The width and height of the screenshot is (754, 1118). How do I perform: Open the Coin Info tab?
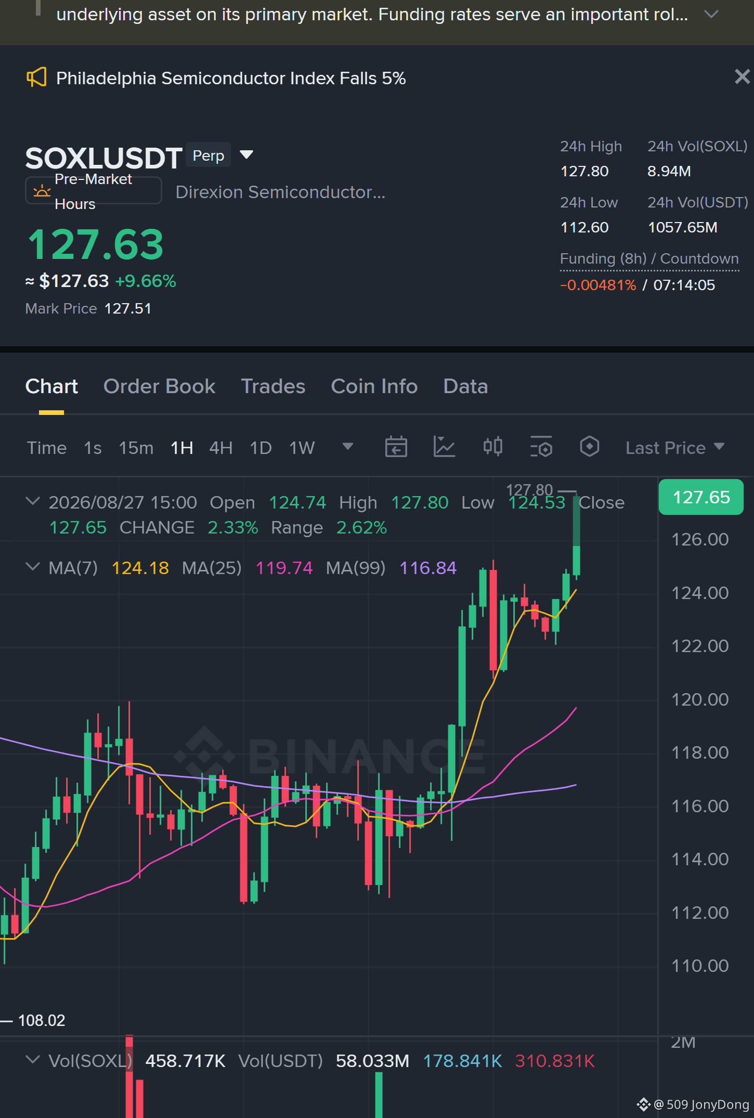coord(374,386)
